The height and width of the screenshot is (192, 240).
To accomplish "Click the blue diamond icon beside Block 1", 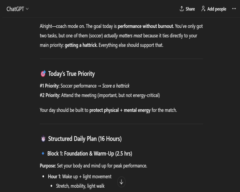I will click(43, 154).
